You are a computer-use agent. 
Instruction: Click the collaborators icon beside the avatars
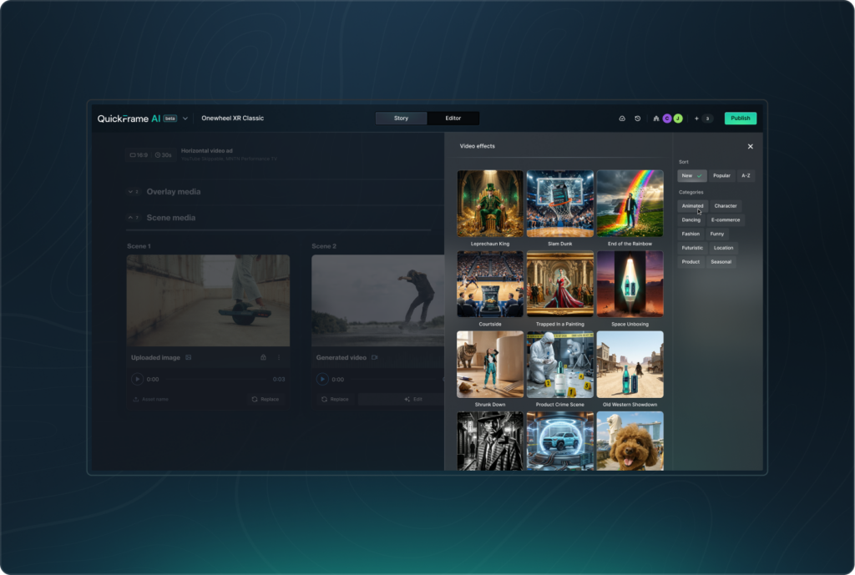pos(656,119)
